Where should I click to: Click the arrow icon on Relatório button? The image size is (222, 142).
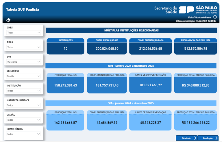click(195, 138)
